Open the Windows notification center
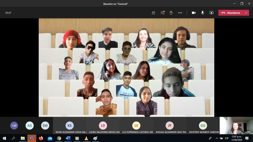 [247, 138]
